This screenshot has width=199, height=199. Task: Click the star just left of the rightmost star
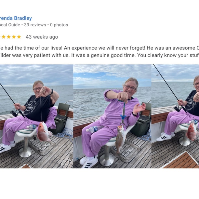point(14,37)
